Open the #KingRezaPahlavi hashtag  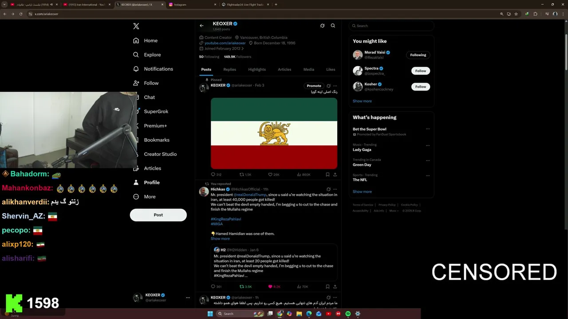pyautogui.click(x=226, y=219)
